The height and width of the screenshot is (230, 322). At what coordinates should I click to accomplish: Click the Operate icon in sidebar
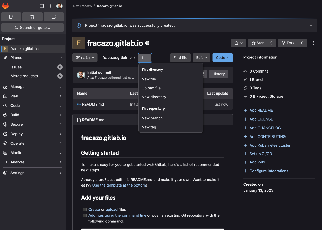coord(5,143)
